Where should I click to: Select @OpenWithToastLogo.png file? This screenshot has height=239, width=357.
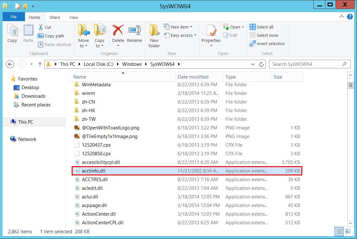coord(187,128)
